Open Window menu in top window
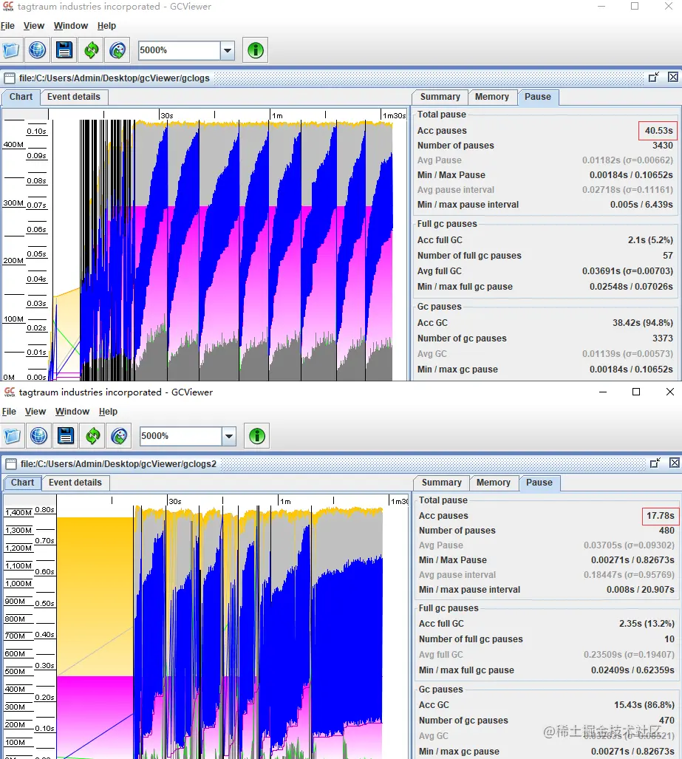682x759 pixels. 71,26
